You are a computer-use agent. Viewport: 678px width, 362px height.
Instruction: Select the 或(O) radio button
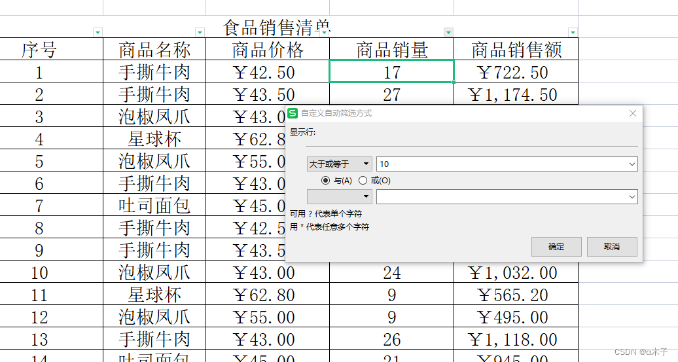(x=363, y=181)
